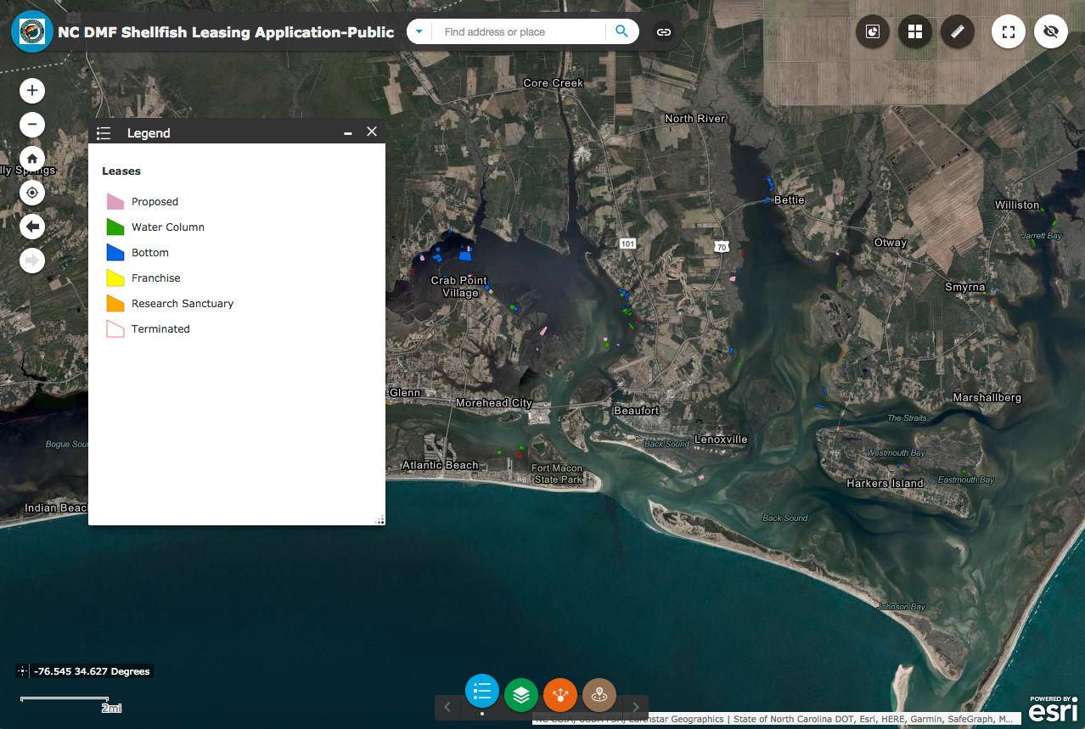Open the Legend panel menu icon

tap(103, 132)
